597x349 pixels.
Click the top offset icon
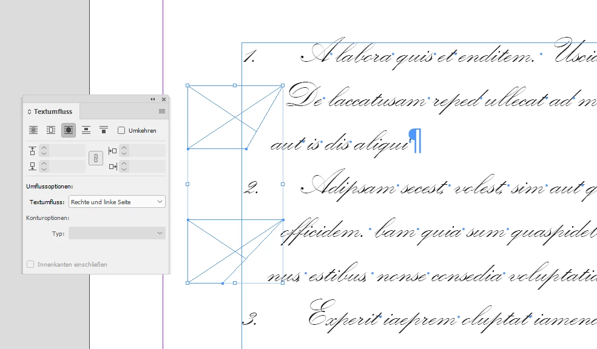32,150
